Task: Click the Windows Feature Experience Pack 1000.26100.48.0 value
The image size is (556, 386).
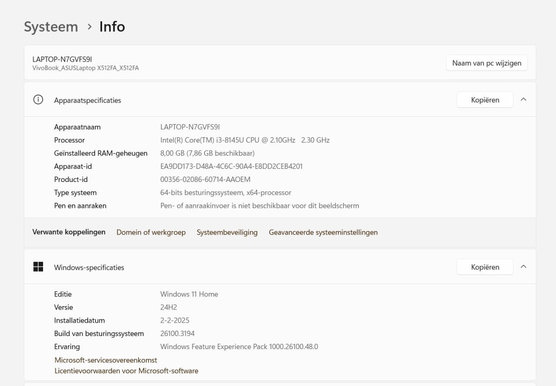Action: click(239, 346)
